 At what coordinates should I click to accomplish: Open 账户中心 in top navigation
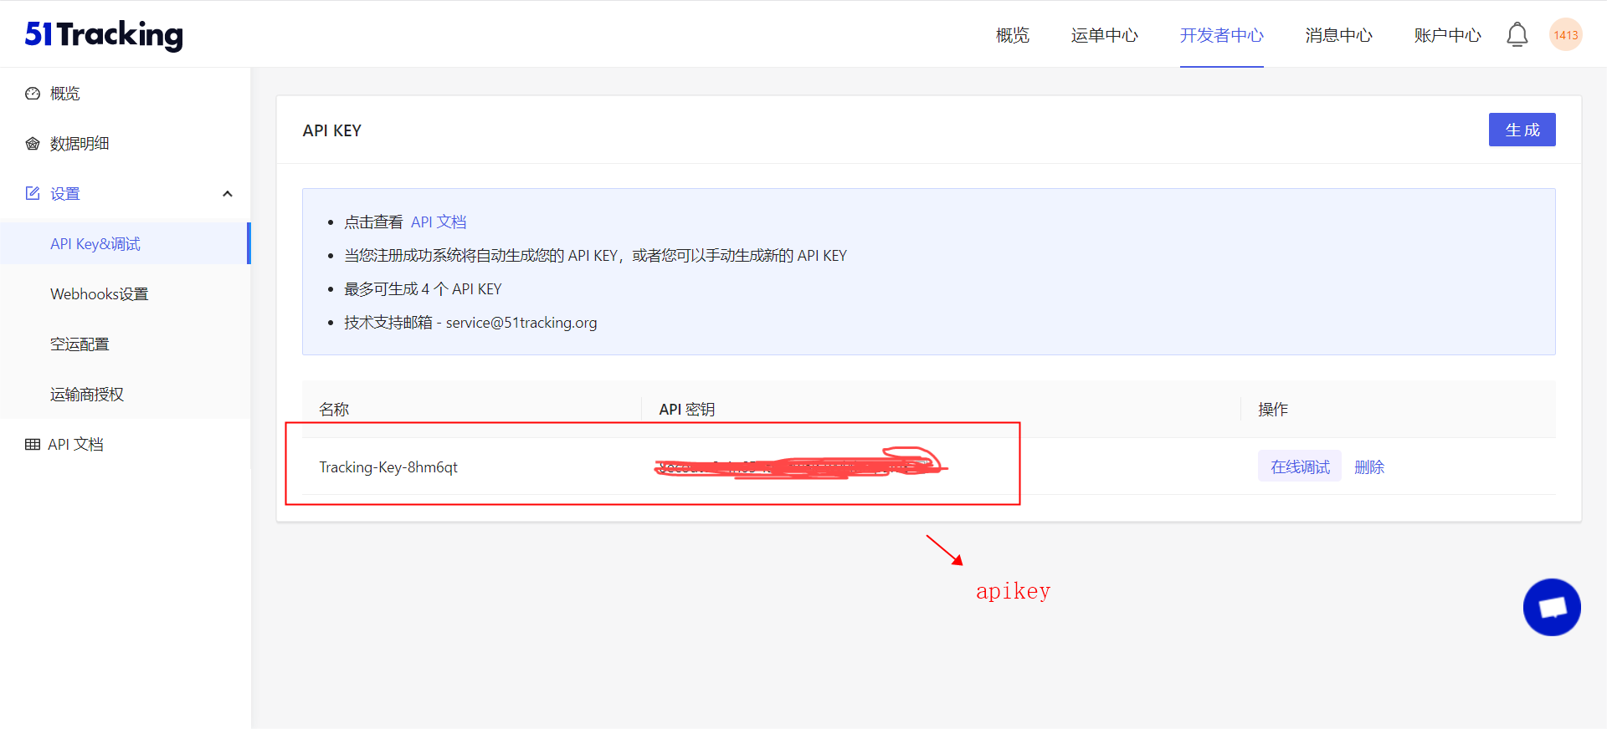pos(1447,35)
